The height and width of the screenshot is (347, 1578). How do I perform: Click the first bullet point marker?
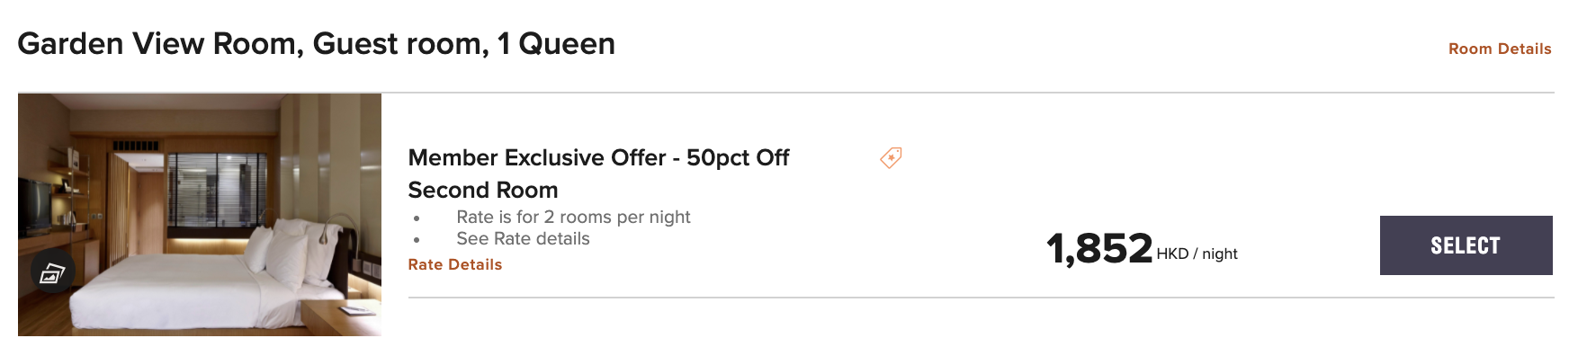[417, 218]
